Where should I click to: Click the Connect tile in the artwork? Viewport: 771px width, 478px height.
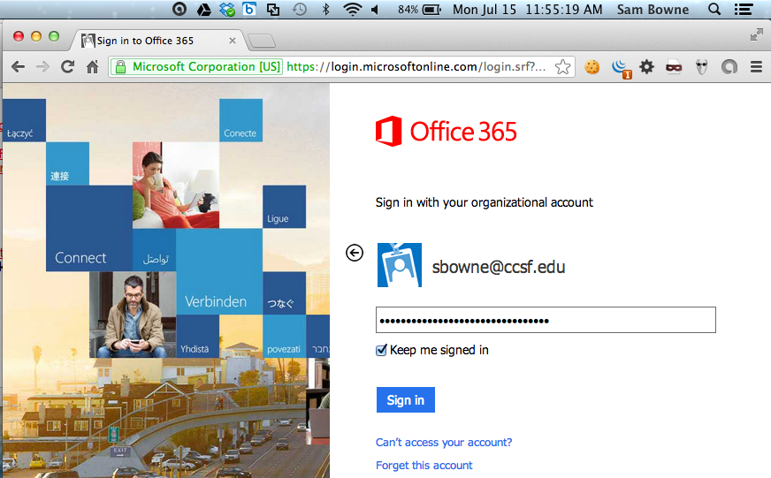pos(89,229)
